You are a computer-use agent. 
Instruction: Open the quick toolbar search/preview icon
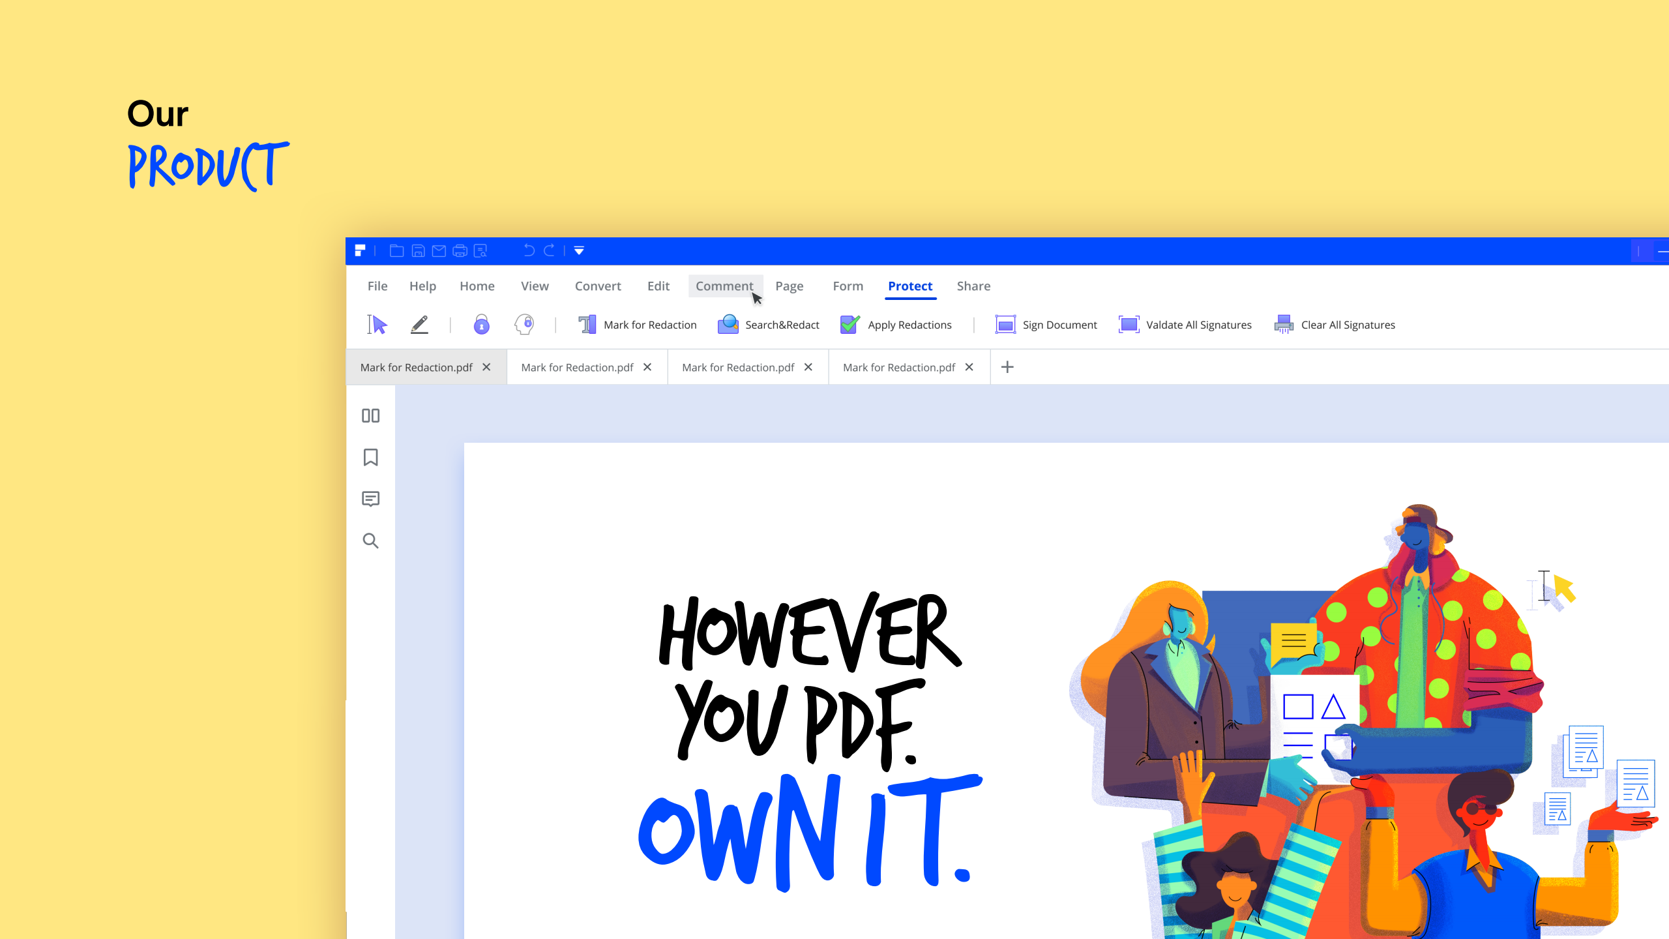[x=481, y=250]
